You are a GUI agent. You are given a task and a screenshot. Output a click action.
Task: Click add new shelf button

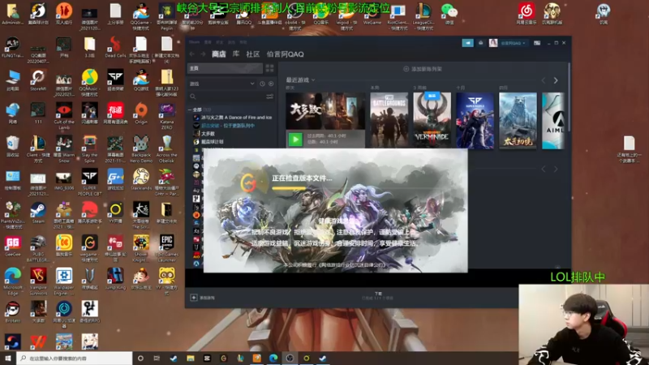[x=423, y=69]
